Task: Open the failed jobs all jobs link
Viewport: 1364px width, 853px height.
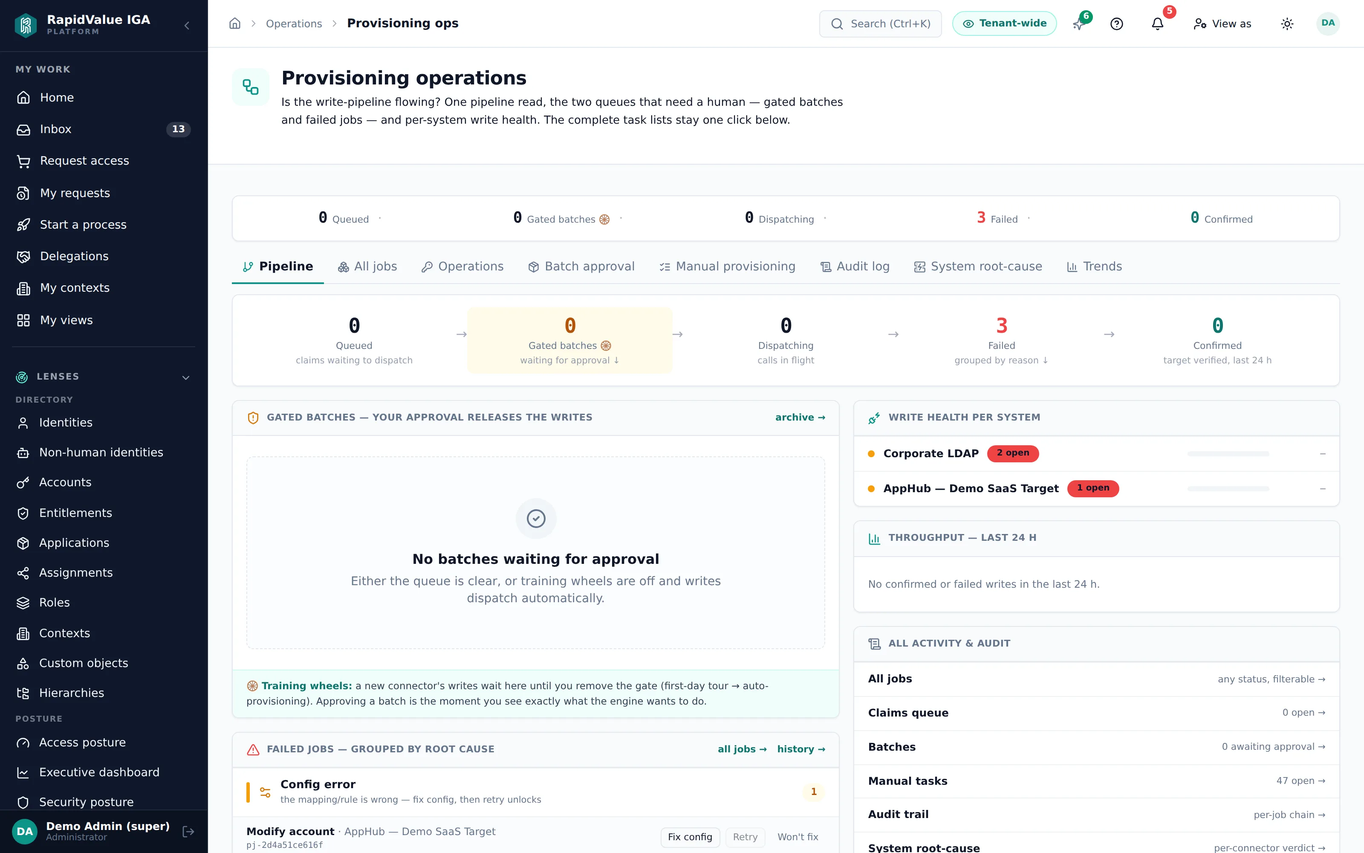Action: (x=742, y=749)
